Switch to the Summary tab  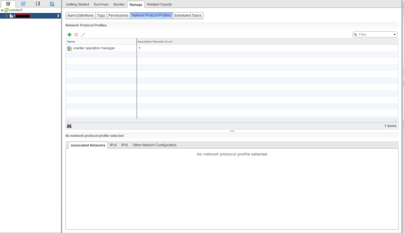(x=101, y=5)
